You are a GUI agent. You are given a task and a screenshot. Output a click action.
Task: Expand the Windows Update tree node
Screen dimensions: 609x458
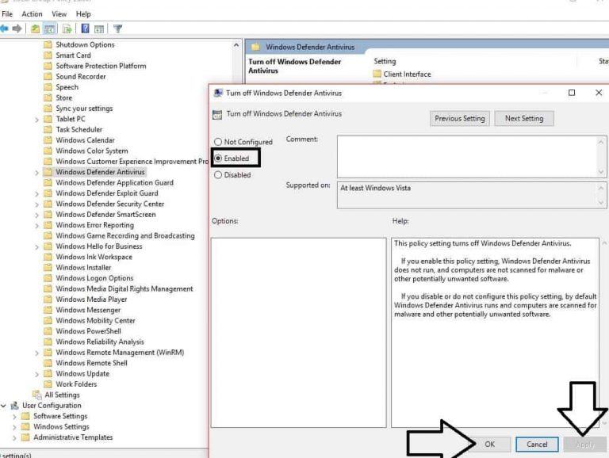37,374
